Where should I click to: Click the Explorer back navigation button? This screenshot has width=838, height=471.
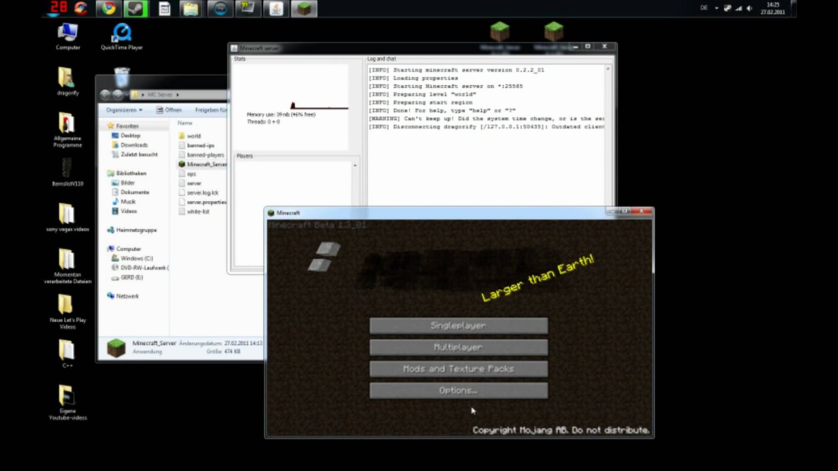[106, 94]
